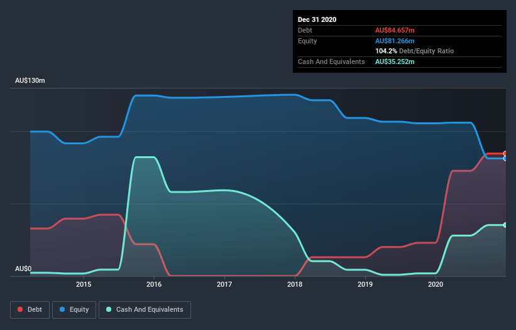Viewport: 516px width, 330px height.
Task: Click the 2020 x-axis label
Action: click(436, 284)
